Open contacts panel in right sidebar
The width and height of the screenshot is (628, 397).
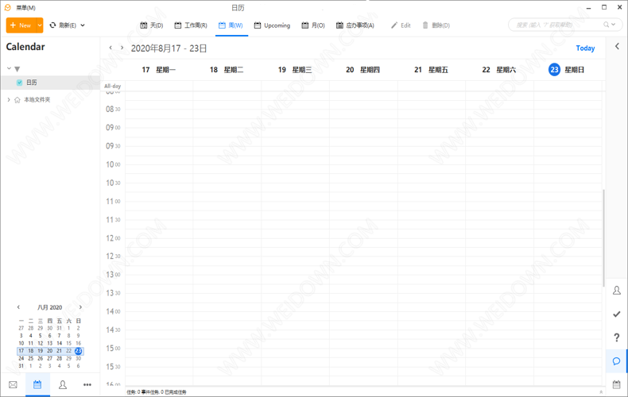pos(617,290)
